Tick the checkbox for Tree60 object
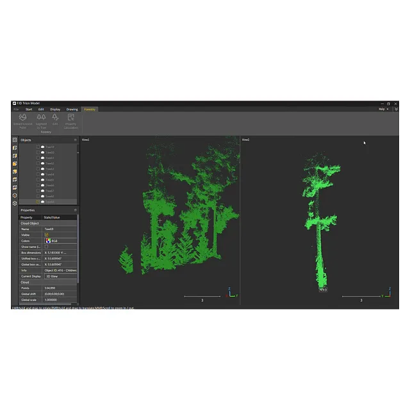 (38, 152)
